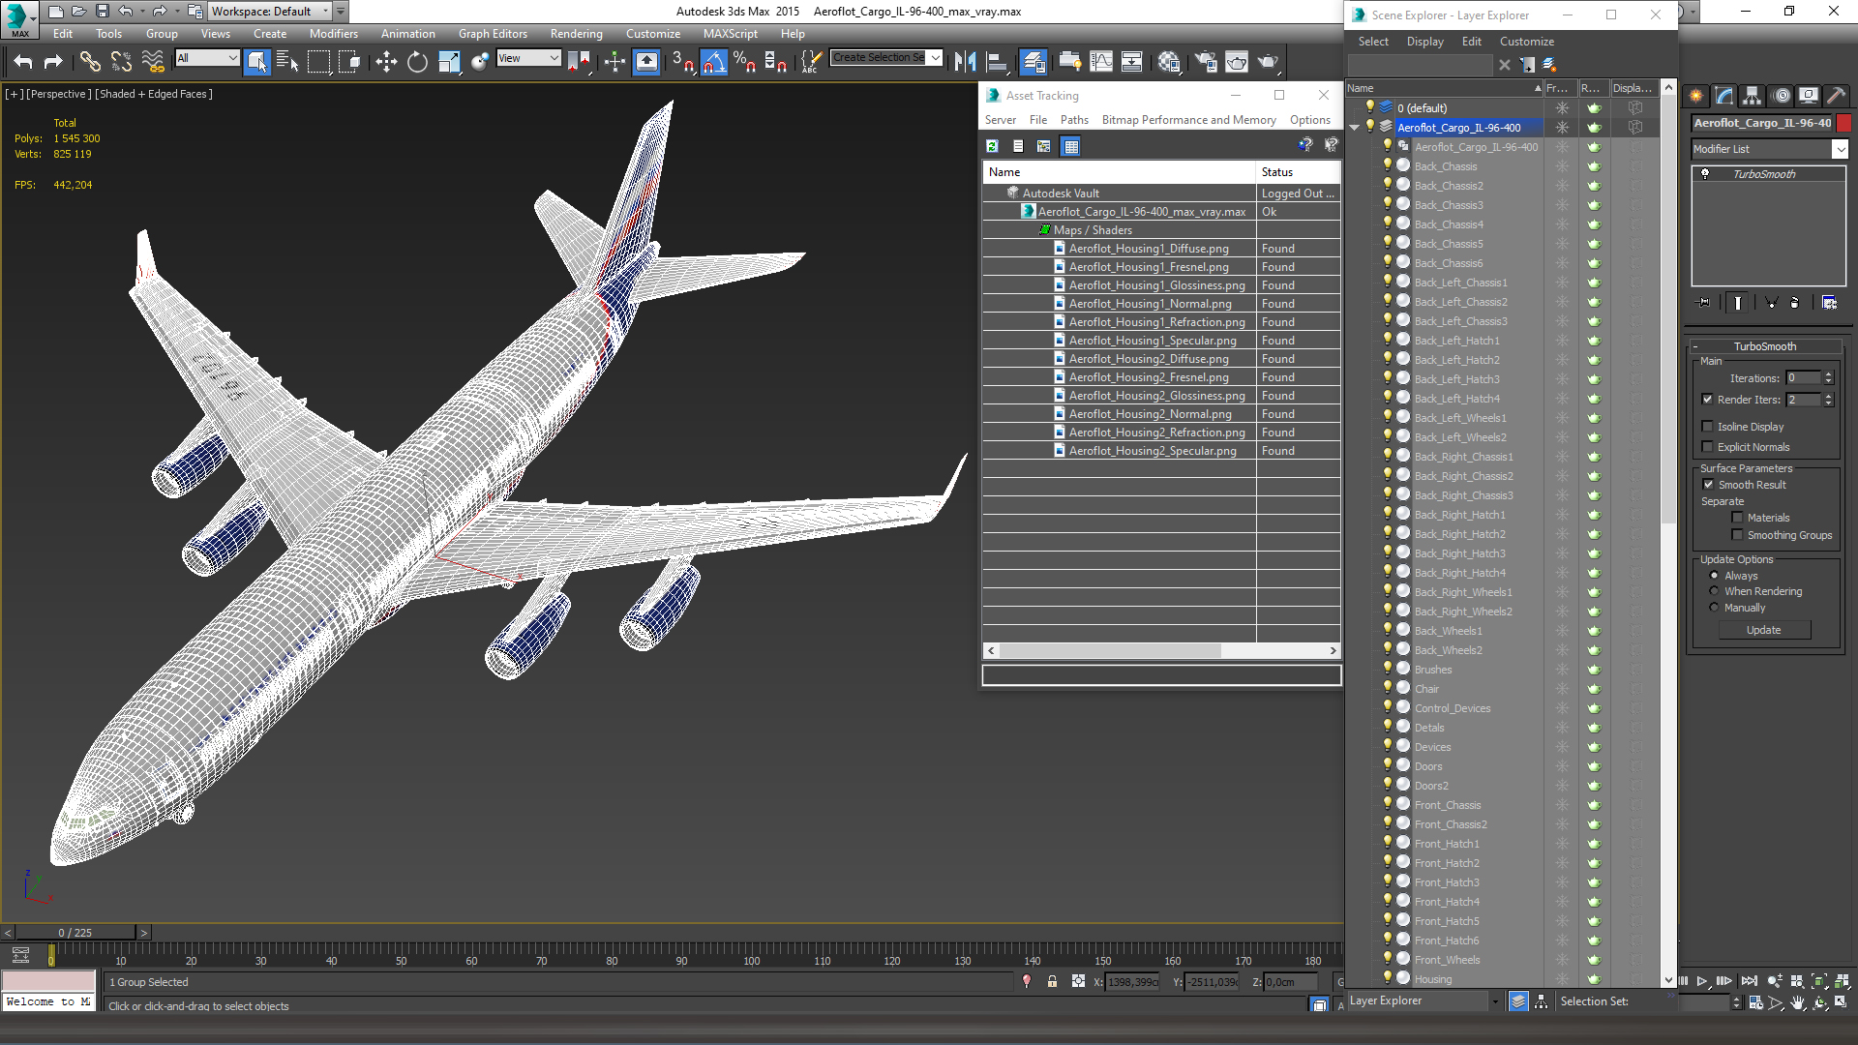Open the Undo history dropdown arrow
The height and width of the screenshot is (1045, 1858).
tap(142, 12)
